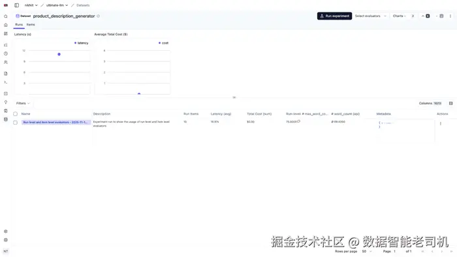Go to next page pagination button
The image size is (457, 257).
[x=442, y=251]
